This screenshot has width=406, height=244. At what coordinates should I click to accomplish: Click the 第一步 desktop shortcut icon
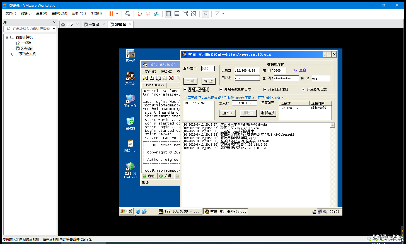pos(130,56)
